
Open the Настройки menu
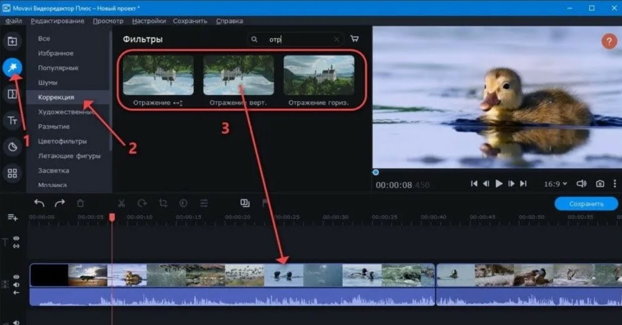click(149, 21)
